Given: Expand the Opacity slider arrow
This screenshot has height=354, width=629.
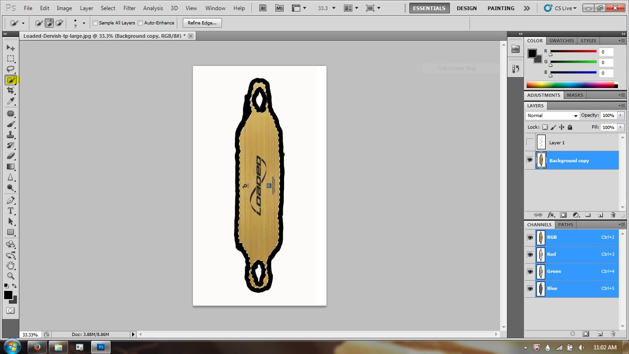Looking at the screenshot, I should point(621,115).
